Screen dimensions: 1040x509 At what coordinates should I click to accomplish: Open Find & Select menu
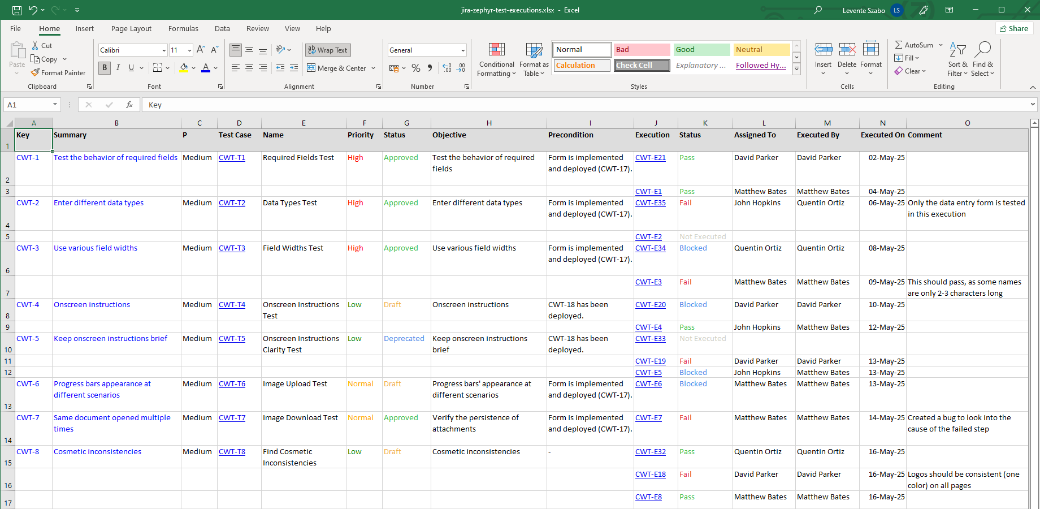(982, 59)
